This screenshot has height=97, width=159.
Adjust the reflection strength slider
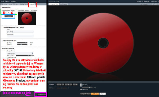87,88
